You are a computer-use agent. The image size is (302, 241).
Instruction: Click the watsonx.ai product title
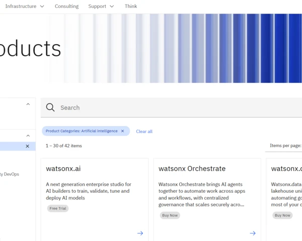tap(63, 169)
